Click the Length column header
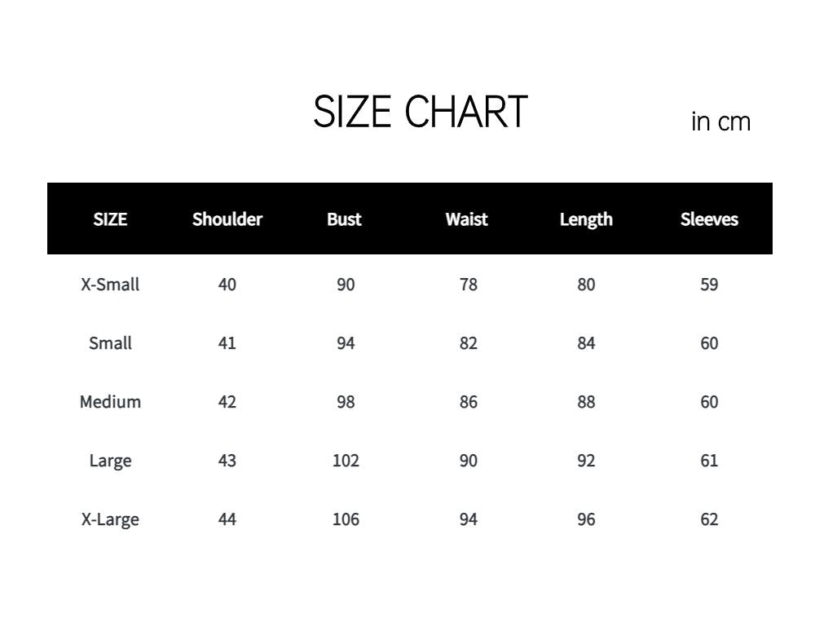The width and height of the screenshot is (815, 627). click(x=586, y=219)
